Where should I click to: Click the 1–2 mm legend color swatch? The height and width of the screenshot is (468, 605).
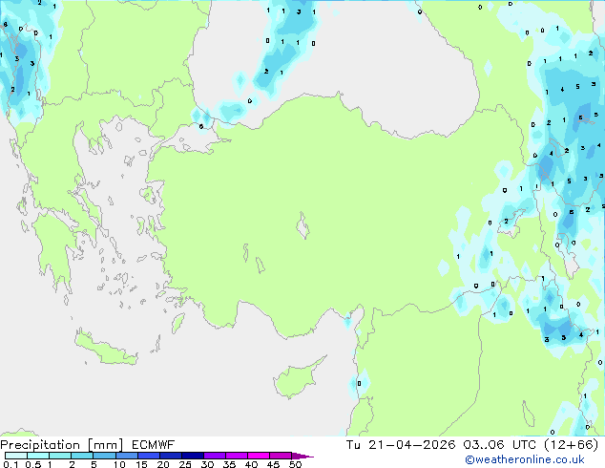pos(60,456)
